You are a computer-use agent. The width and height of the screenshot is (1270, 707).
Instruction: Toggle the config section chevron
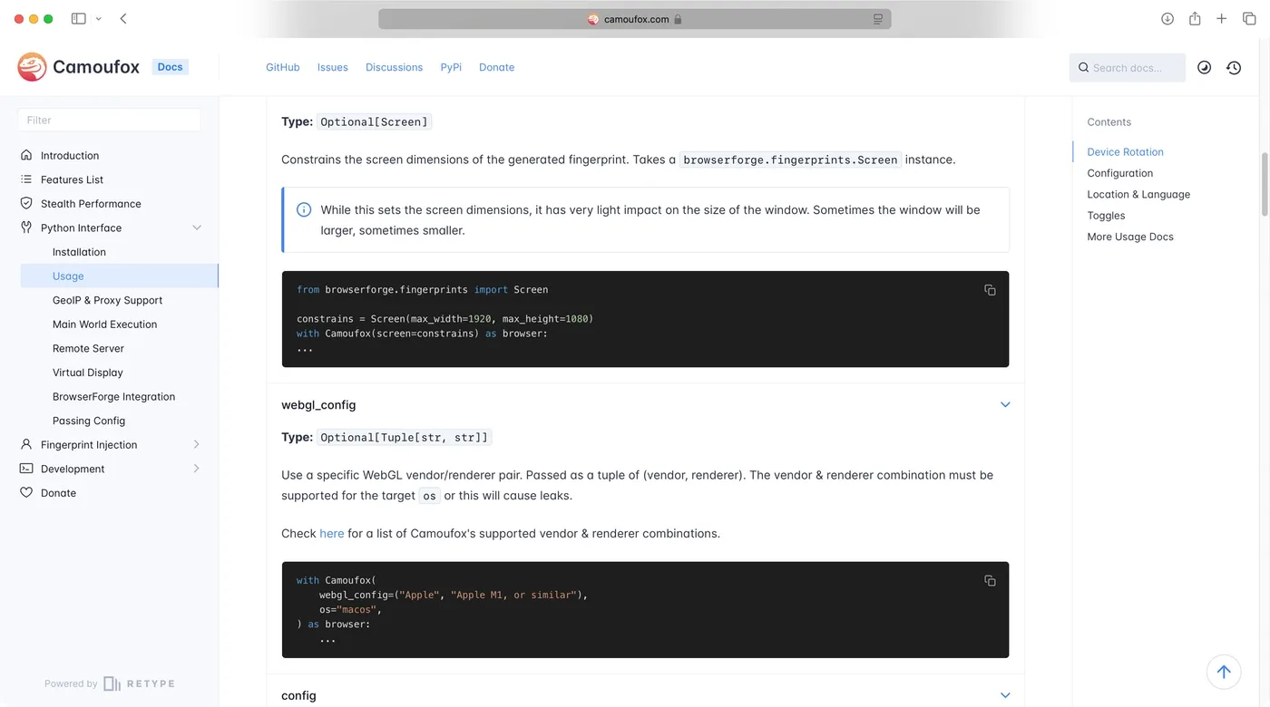[1005, 695]
